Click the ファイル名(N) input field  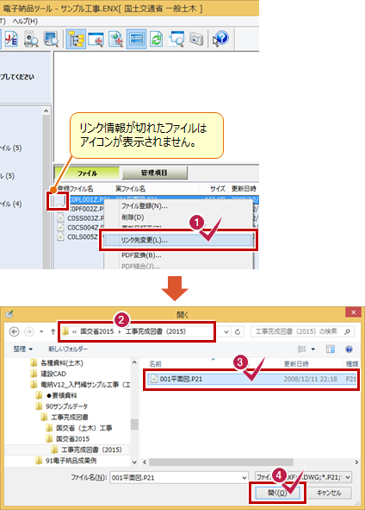click(176, 478)
